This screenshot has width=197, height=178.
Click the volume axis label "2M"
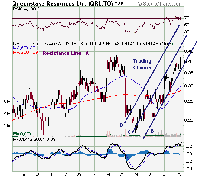[x=7, y=126]
